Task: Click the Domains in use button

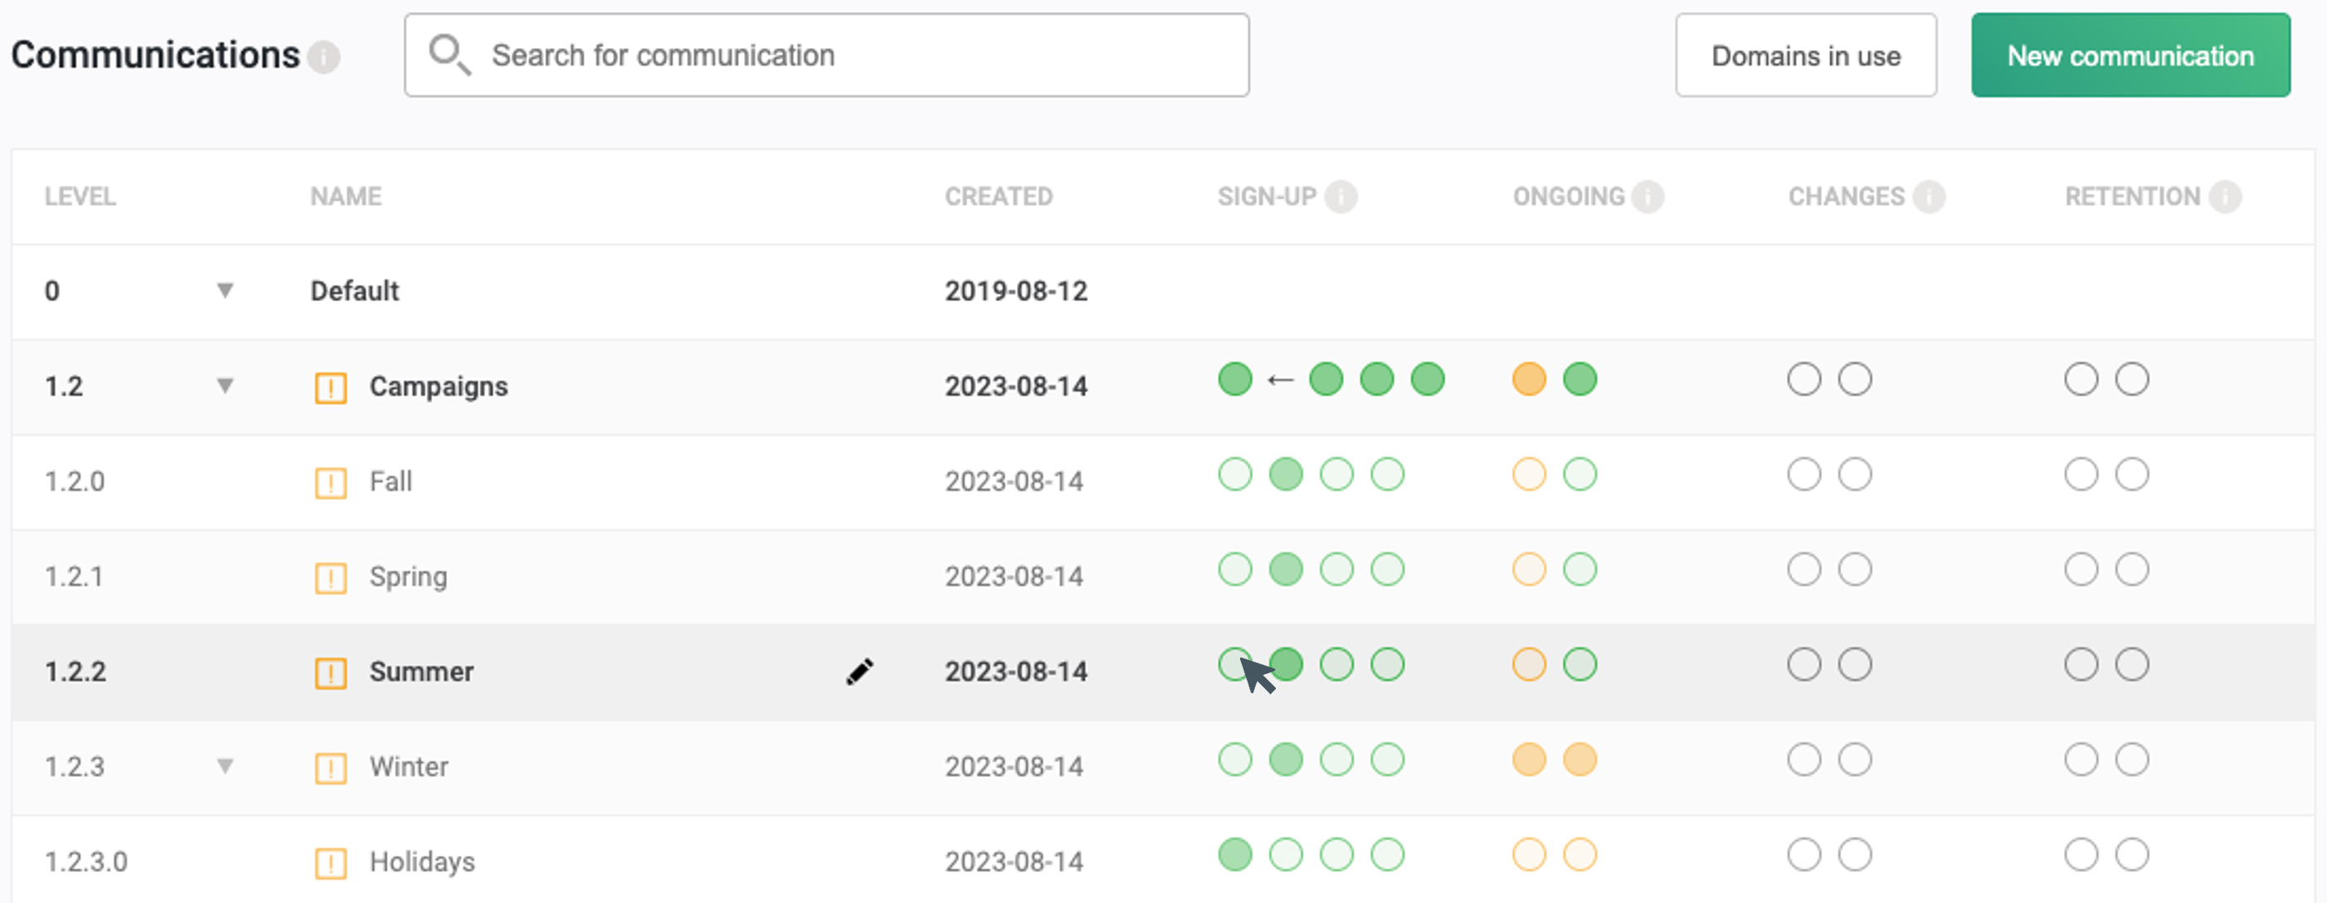Action: point(1805,55)
